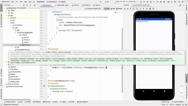The image size is (188, 106).
Task: Click the editor vertical scrollbar
Action: (122, 60)
